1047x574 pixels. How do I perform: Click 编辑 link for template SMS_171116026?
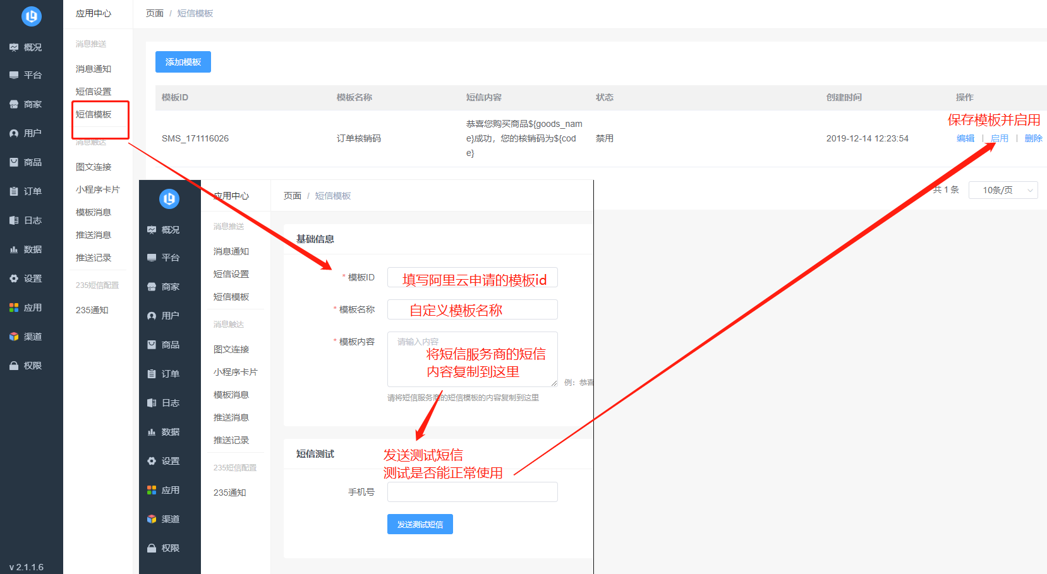[965, 138]
